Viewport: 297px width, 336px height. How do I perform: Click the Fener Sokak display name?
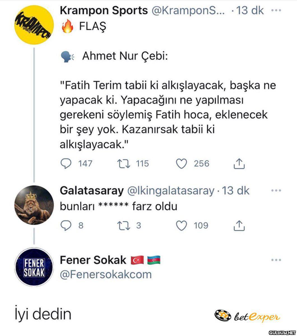[x=93, y=260]
